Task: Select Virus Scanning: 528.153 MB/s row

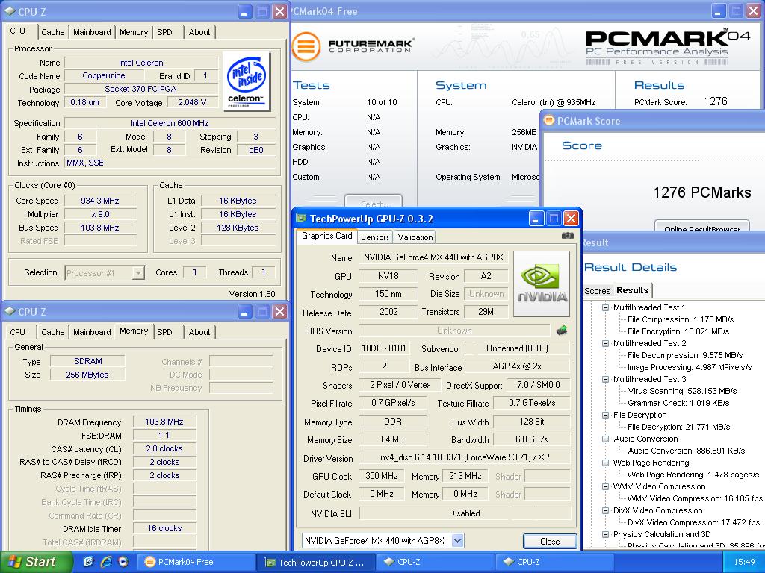Action: [682, 391]
